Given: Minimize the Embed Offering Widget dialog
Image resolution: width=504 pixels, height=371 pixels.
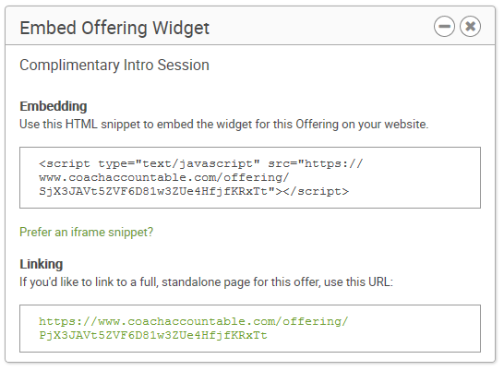Looking at the screenshot, I should (444, 27).
